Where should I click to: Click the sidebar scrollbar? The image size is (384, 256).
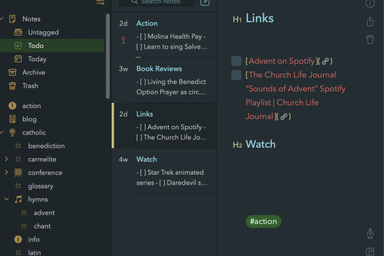(108, 56)
